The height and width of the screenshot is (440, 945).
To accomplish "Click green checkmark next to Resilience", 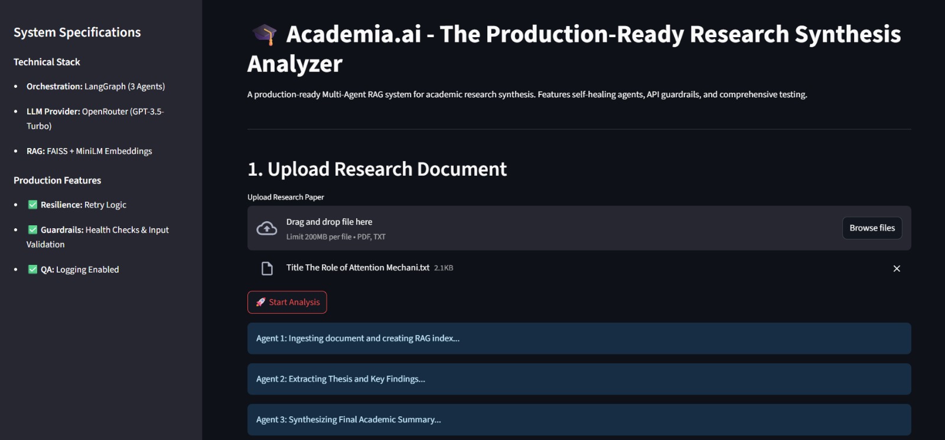I will point(33,205).
